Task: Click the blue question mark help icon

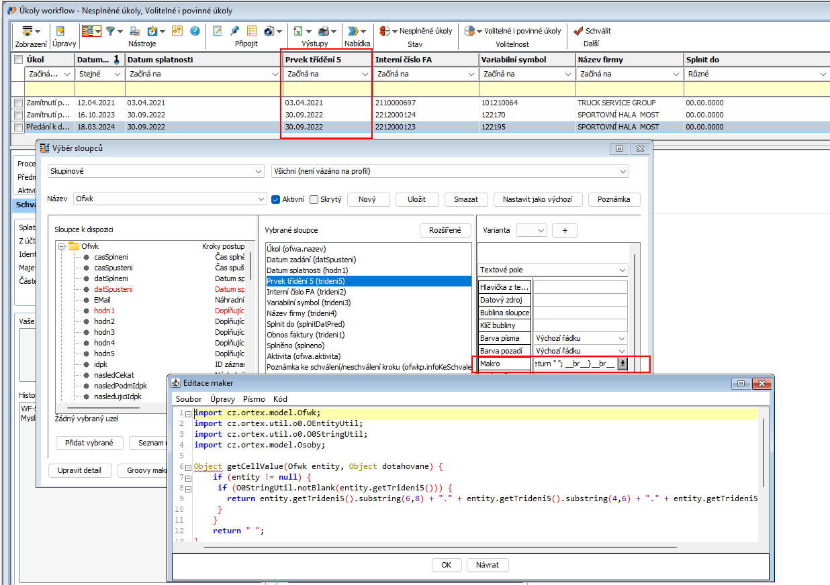Action: [x=195, y=31]
